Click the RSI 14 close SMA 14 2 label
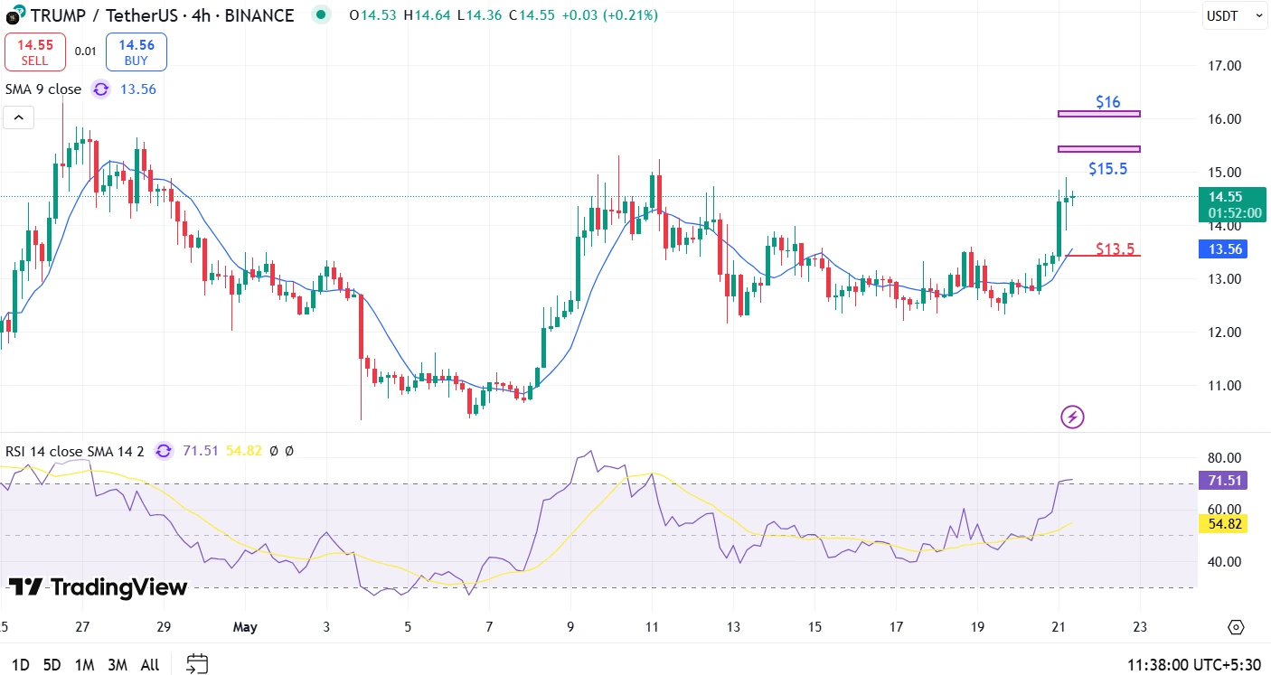This screenshot has width=1271, height=675. point(75,451)
